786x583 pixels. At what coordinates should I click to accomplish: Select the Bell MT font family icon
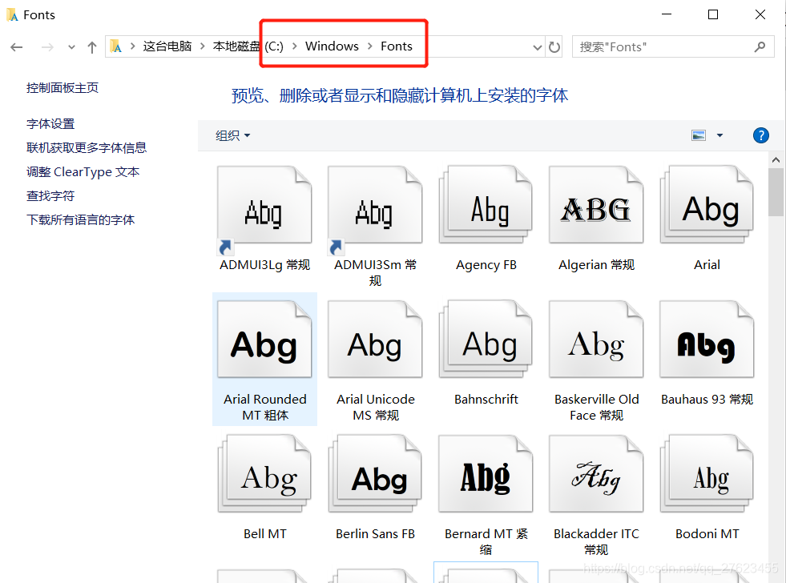[264, 474]
